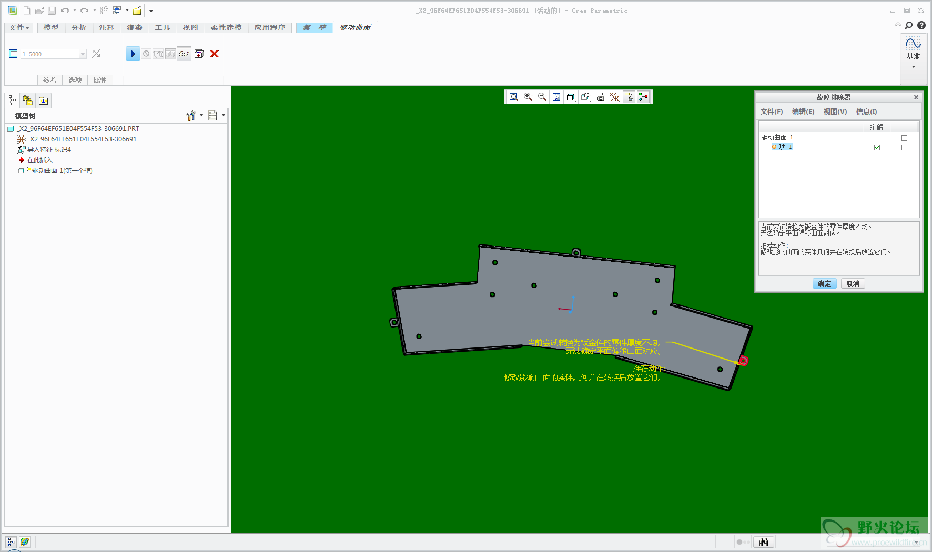The image size is (932, 552).
Task: Open 编辑(E) menu in troubleshooter
Action: click(803, 111)
